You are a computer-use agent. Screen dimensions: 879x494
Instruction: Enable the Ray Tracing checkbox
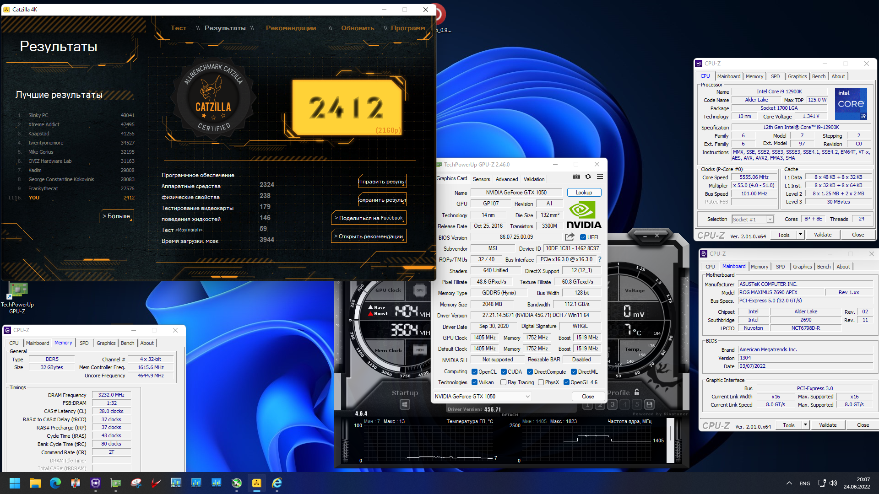click(x=504, y=382)
